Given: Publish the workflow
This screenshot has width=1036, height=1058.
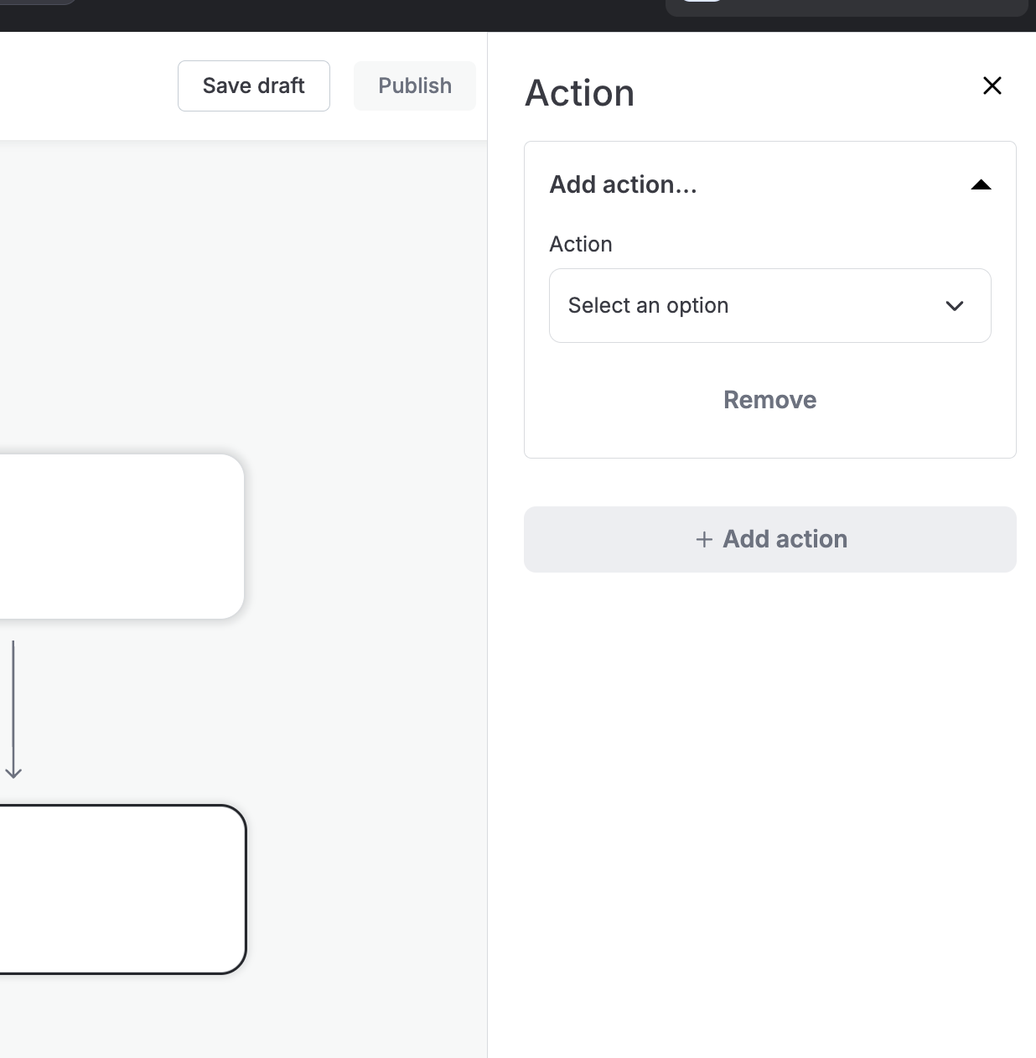Looking at the screenshot, I should coord(414,86).
